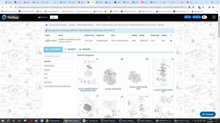Click the translate page icon in address bar

190,7
